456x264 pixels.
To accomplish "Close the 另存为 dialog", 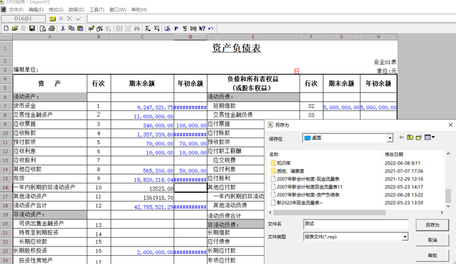I will [x=451, y=125].
